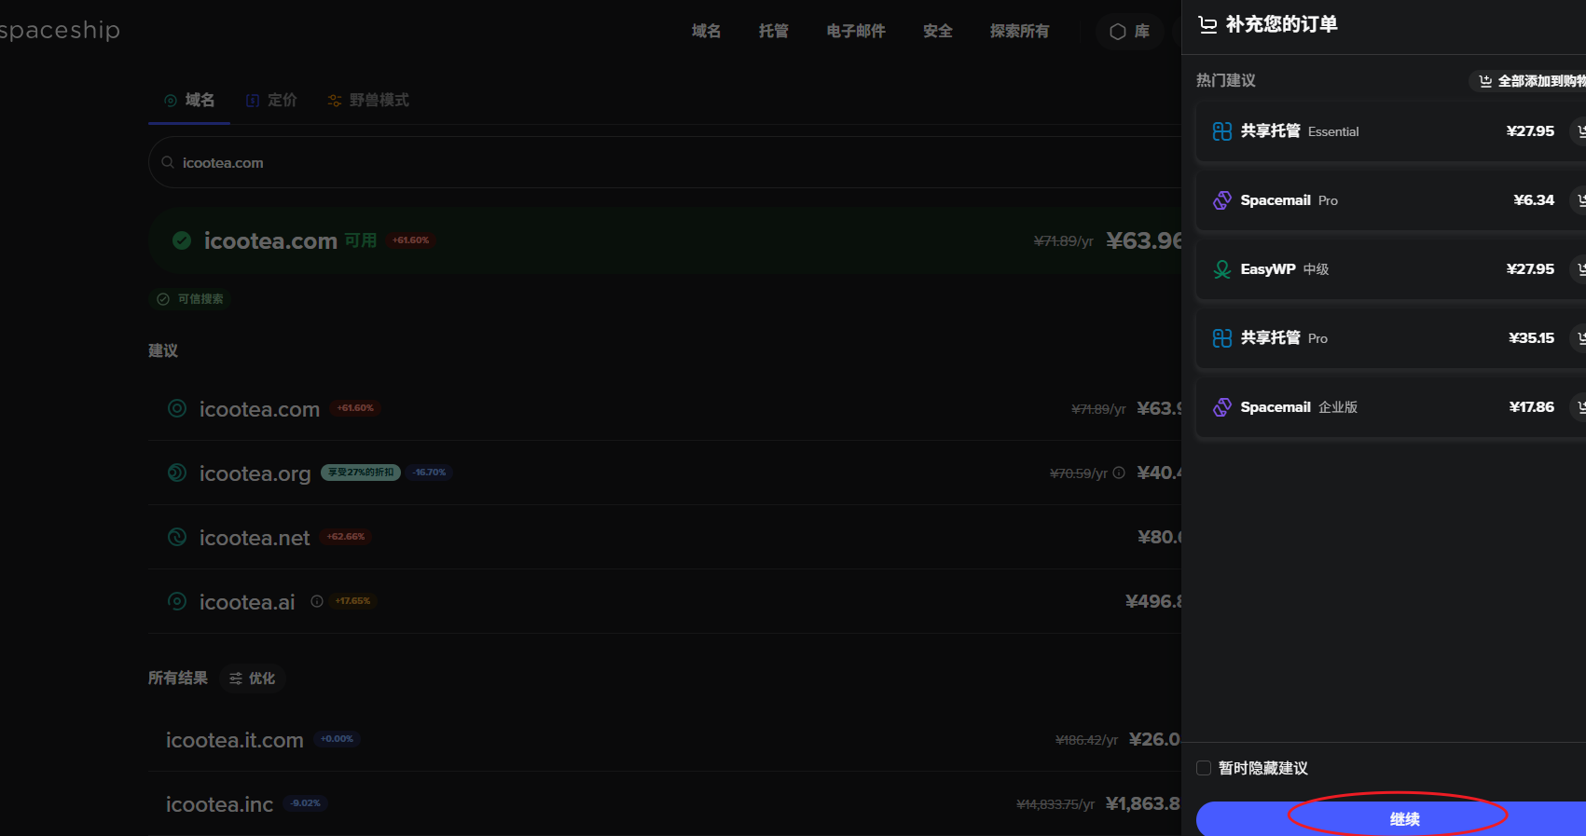Add Spacemail 企业版 to cart
The image size is (1586, 836).
tap(1579, 407)
